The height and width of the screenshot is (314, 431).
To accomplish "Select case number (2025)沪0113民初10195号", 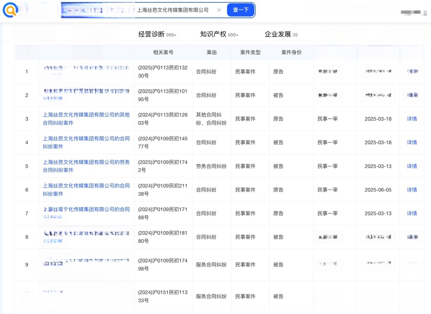I will click(x=163, y=95).
